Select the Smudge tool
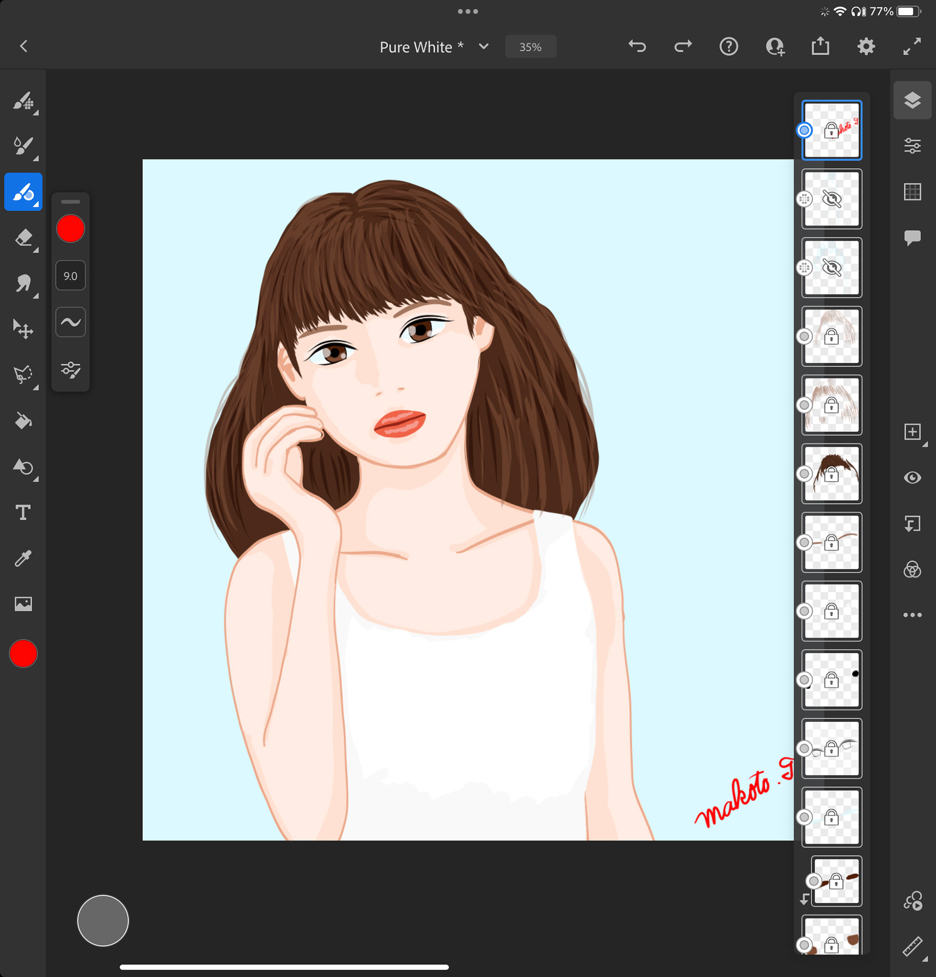Screen dimensions: 936x977 [x=23, y=284]
